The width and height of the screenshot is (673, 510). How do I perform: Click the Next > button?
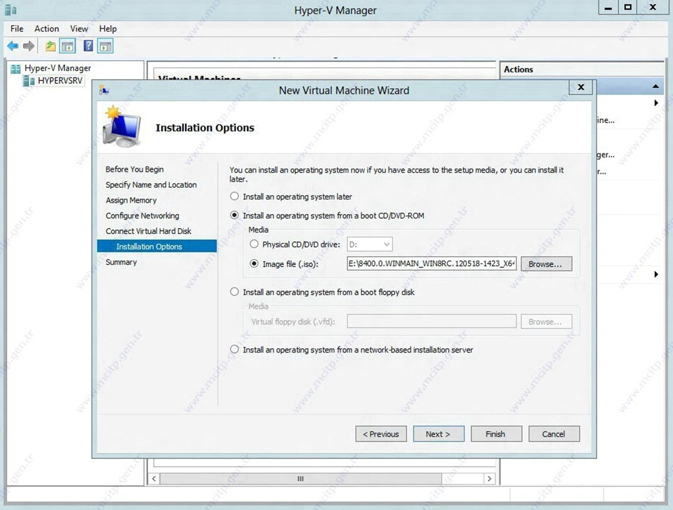click(439, 434)
